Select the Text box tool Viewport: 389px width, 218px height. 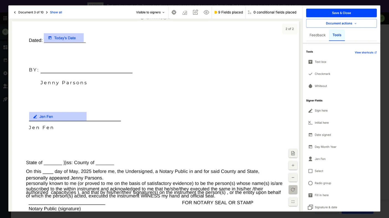pyautogui.click(x=318, y=62)
